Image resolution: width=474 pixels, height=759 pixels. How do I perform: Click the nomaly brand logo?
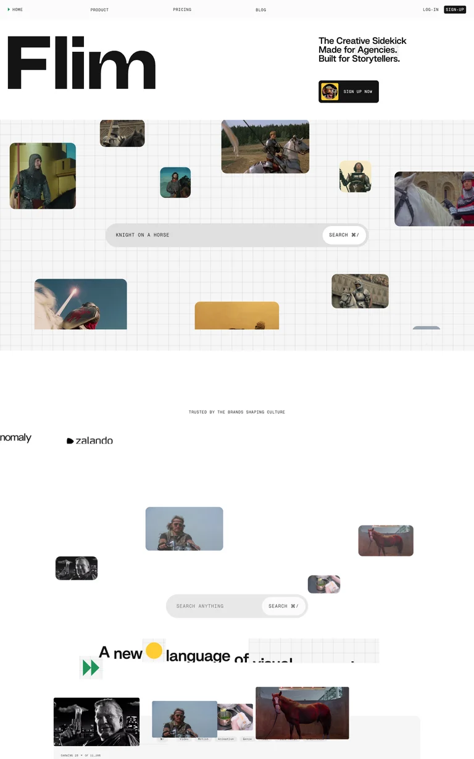point(15,438)
